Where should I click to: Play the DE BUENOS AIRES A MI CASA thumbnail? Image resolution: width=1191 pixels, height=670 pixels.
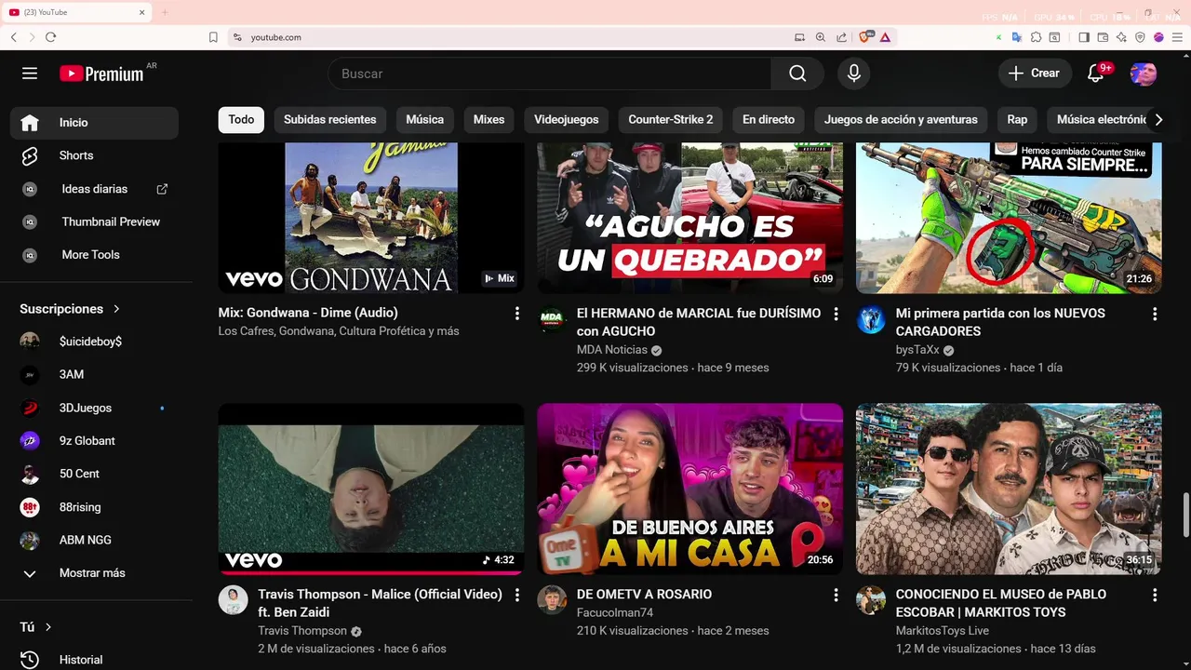click(x=690, y=489)
